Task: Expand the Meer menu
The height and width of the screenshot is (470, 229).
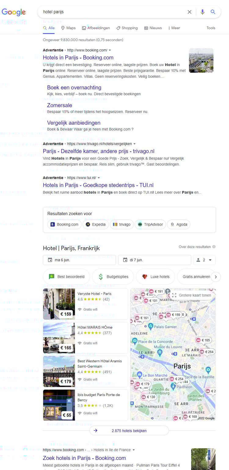Action: (x=174, y=28)
